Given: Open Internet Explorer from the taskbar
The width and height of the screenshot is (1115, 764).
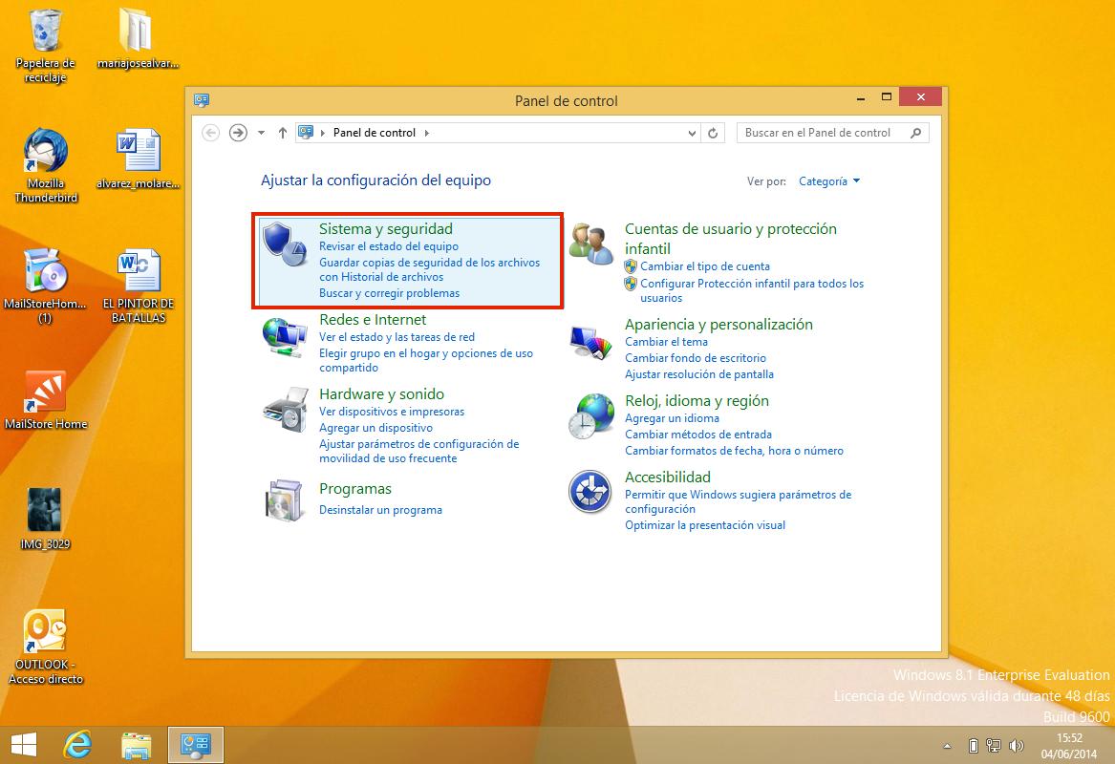Looking at the screenshot, I should [78, 744].
